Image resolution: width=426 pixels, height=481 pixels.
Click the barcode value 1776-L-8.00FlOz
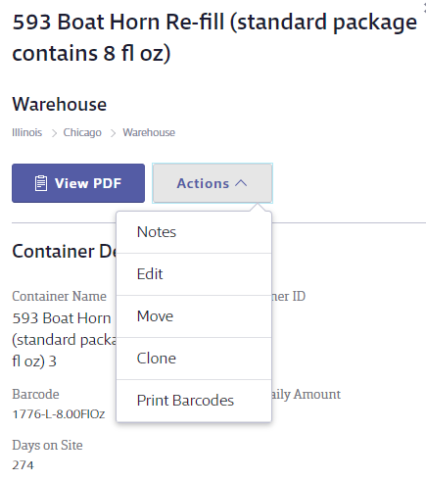59,414
